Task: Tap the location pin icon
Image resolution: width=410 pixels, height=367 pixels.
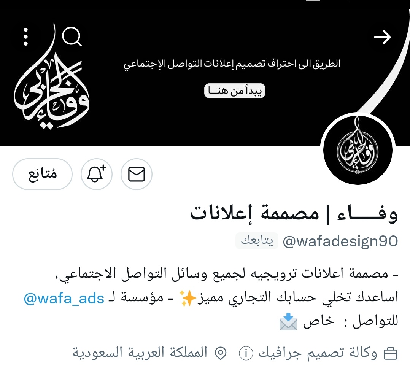Action: point(221,353)
